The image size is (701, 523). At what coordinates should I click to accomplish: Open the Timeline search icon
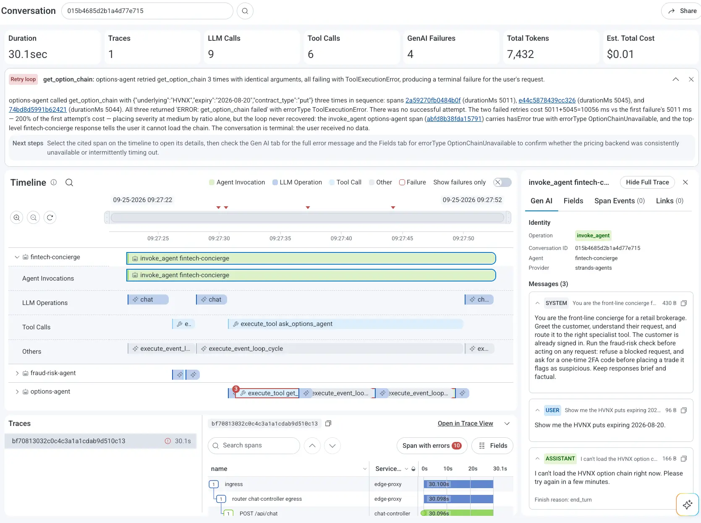pos(69,182)
